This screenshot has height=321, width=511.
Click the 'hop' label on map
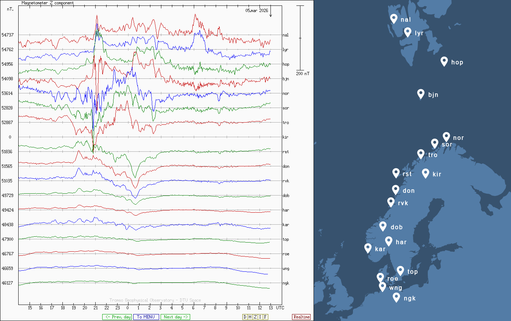click(457, 62)
